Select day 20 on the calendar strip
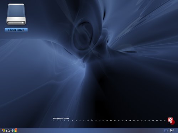178x133 pixels. pyautogui.click(x=126, y=121)
